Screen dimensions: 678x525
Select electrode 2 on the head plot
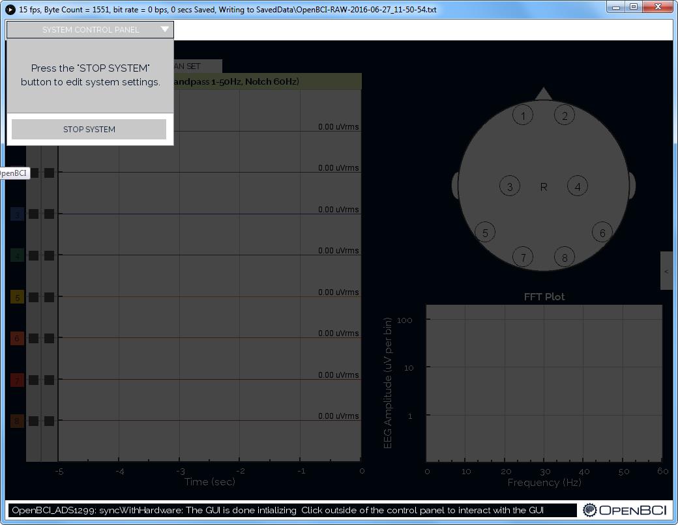tap(565, 115)
